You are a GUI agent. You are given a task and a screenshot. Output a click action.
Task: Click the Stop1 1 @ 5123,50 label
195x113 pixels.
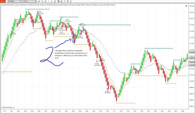point(40,13)
